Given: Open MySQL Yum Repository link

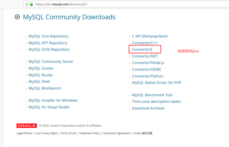Looking at the screenshot, I should click(x=48, y=36).
